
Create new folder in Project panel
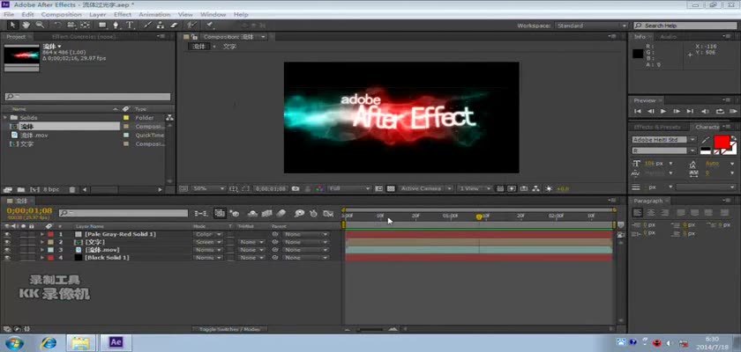point(21,189)
